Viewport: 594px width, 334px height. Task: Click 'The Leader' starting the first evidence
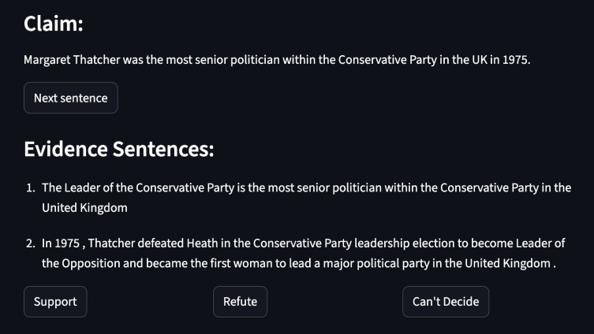coord(71,188)
